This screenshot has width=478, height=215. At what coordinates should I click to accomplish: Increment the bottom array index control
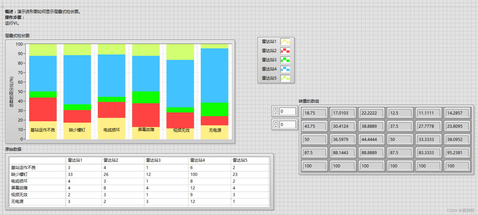coord(276,123)
